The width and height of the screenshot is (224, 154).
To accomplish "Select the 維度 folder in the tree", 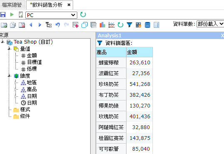I will [25, 76].
